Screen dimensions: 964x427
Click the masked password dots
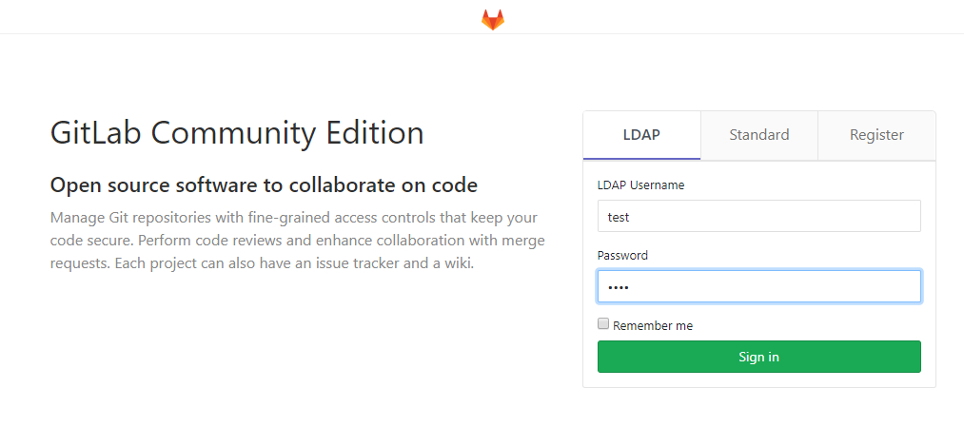point(618,287)
